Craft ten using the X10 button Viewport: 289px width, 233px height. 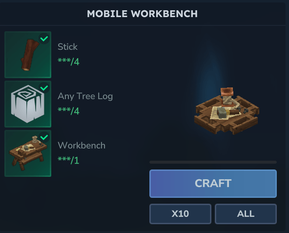click(180, 214)
